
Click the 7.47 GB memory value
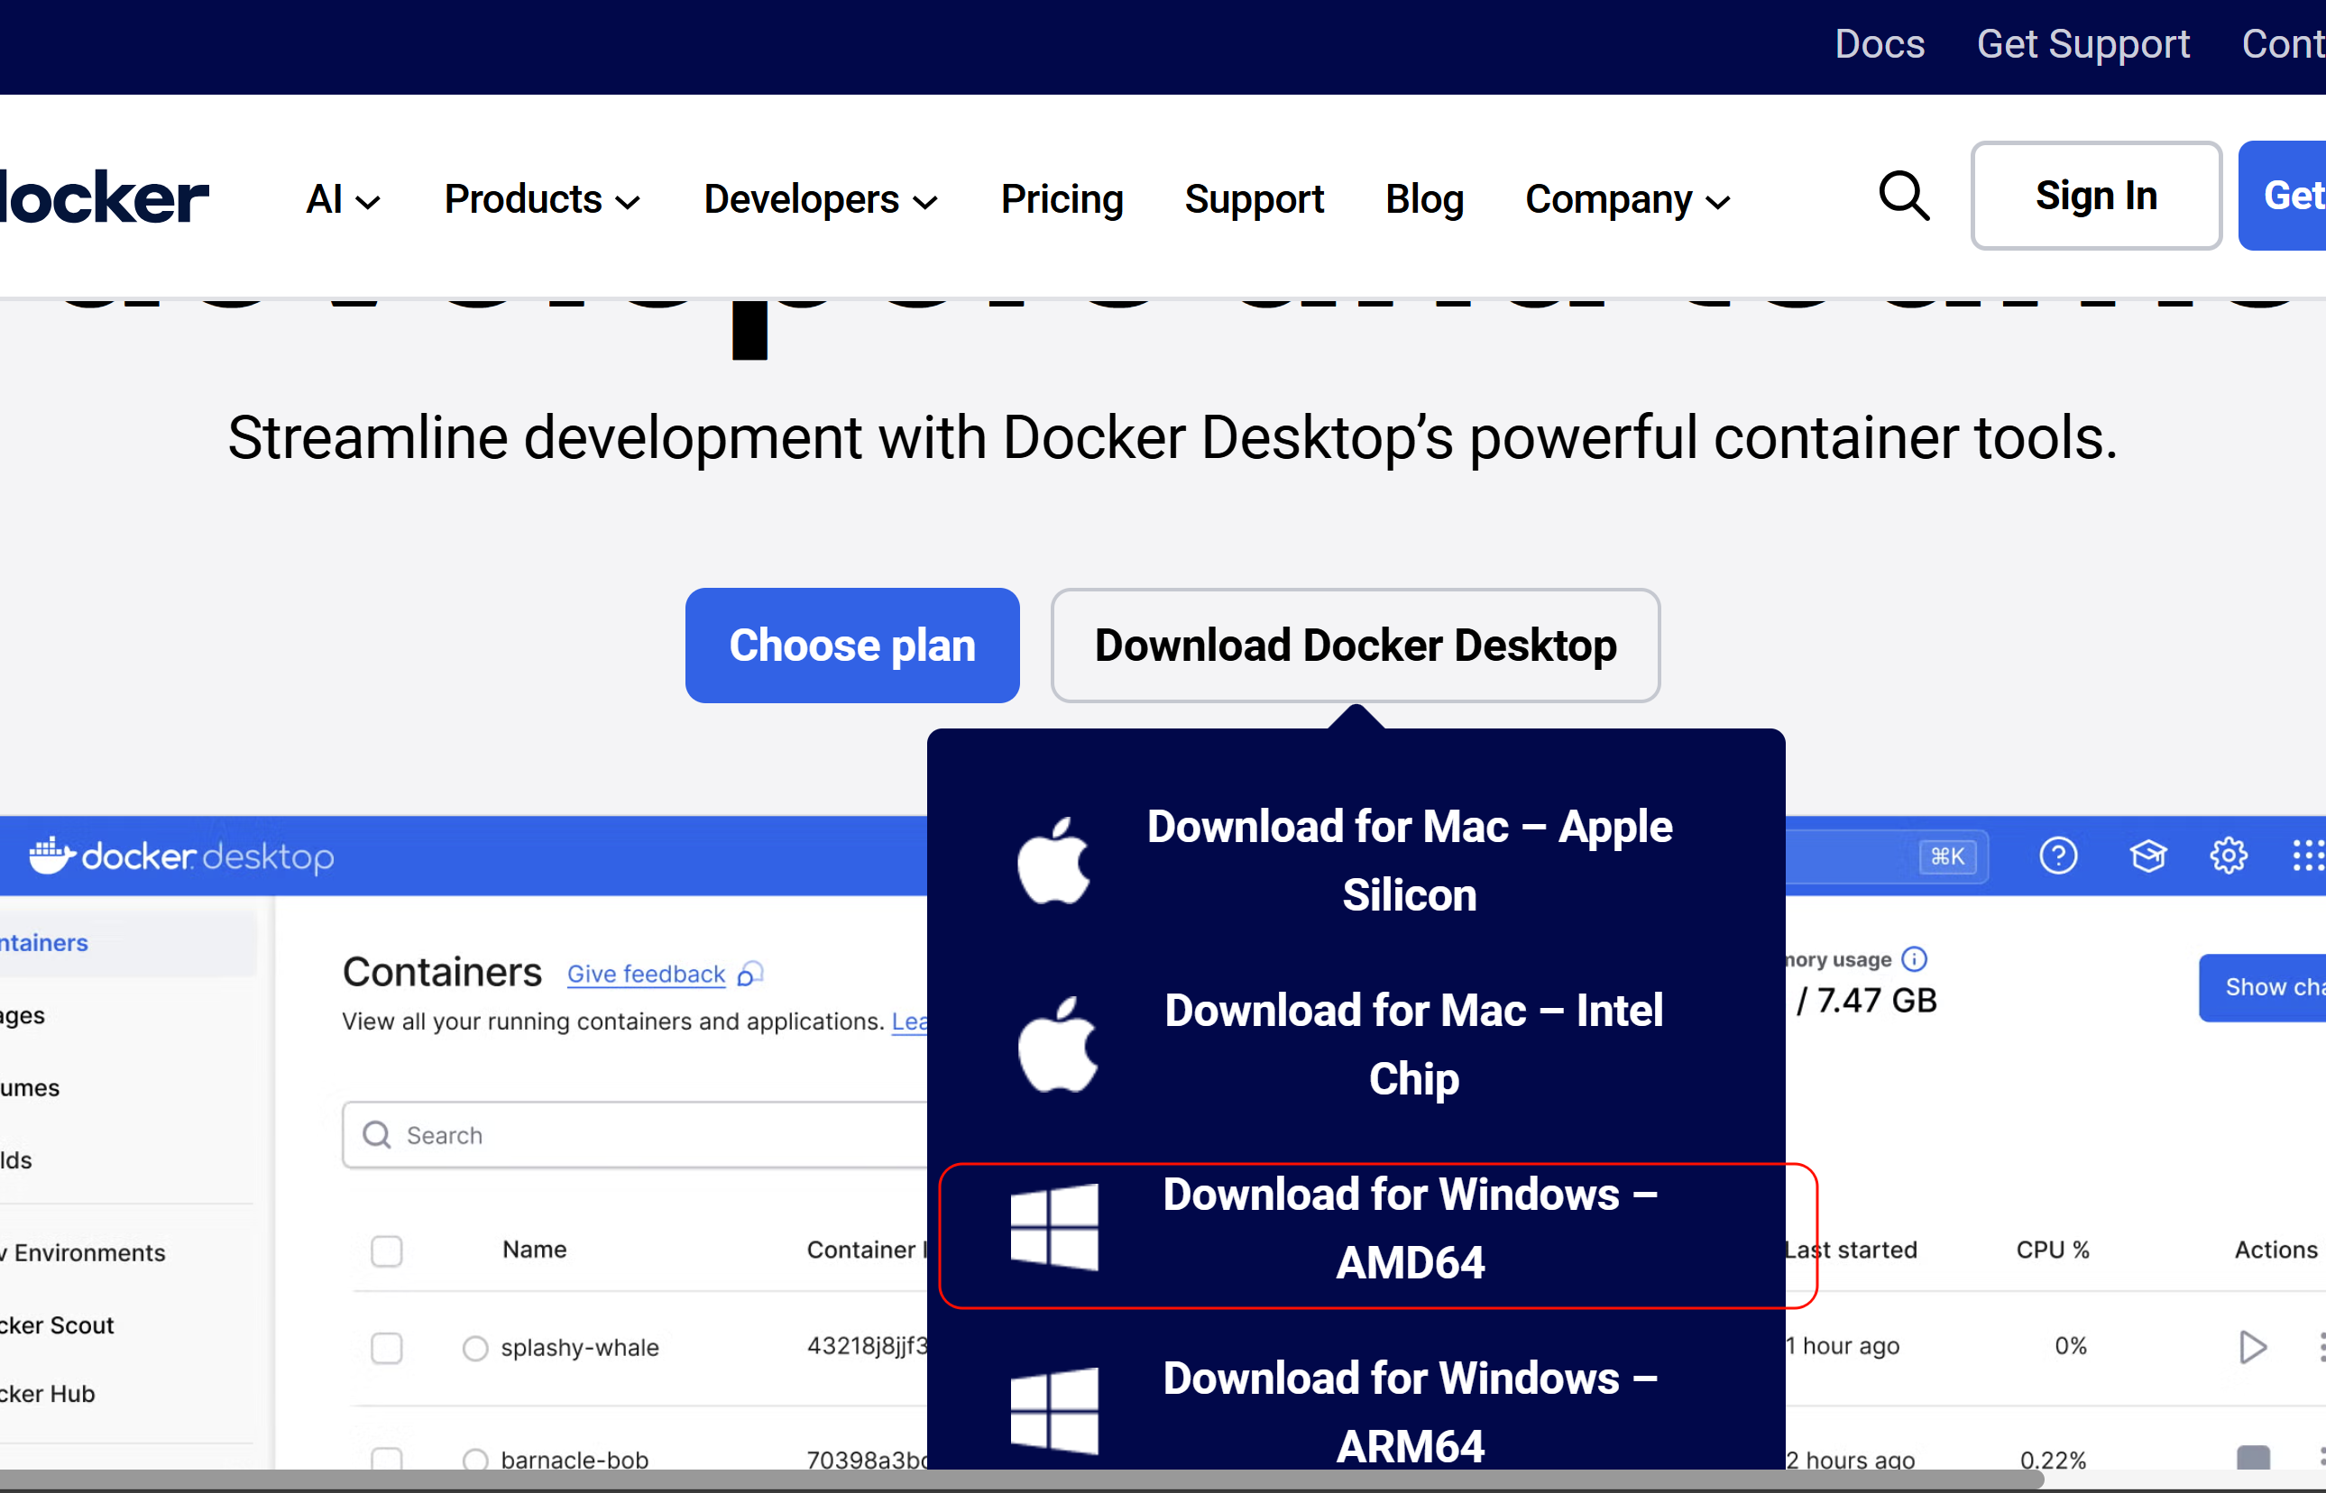point(1876,1000)
